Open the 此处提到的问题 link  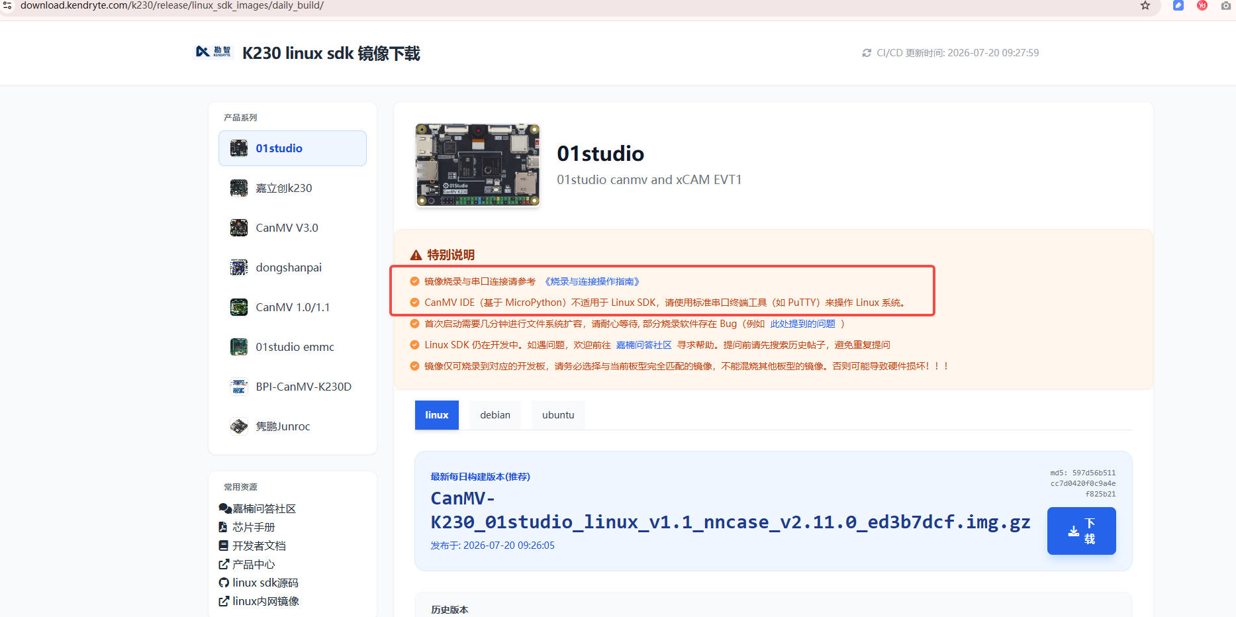[802, 324]
